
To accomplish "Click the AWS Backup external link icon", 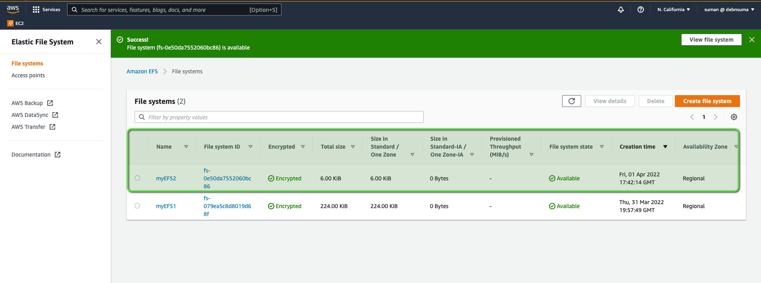I will 50,103.
